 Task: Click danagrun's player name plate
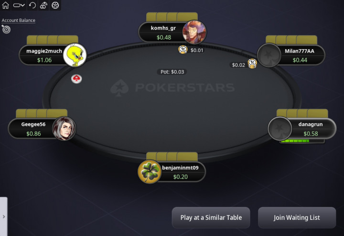311,129
